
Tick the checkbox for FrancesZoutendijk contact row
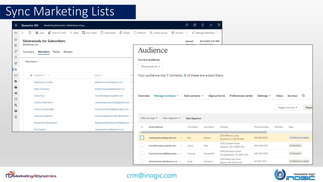pos(142,153)
